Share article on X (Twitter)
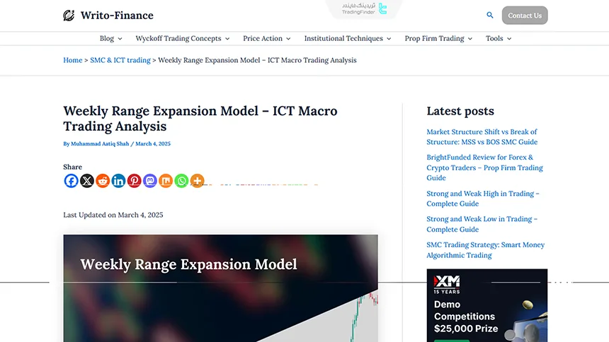The width and height of the screenshot is (609, 342). pyautogui.click(x=87, y=181)
